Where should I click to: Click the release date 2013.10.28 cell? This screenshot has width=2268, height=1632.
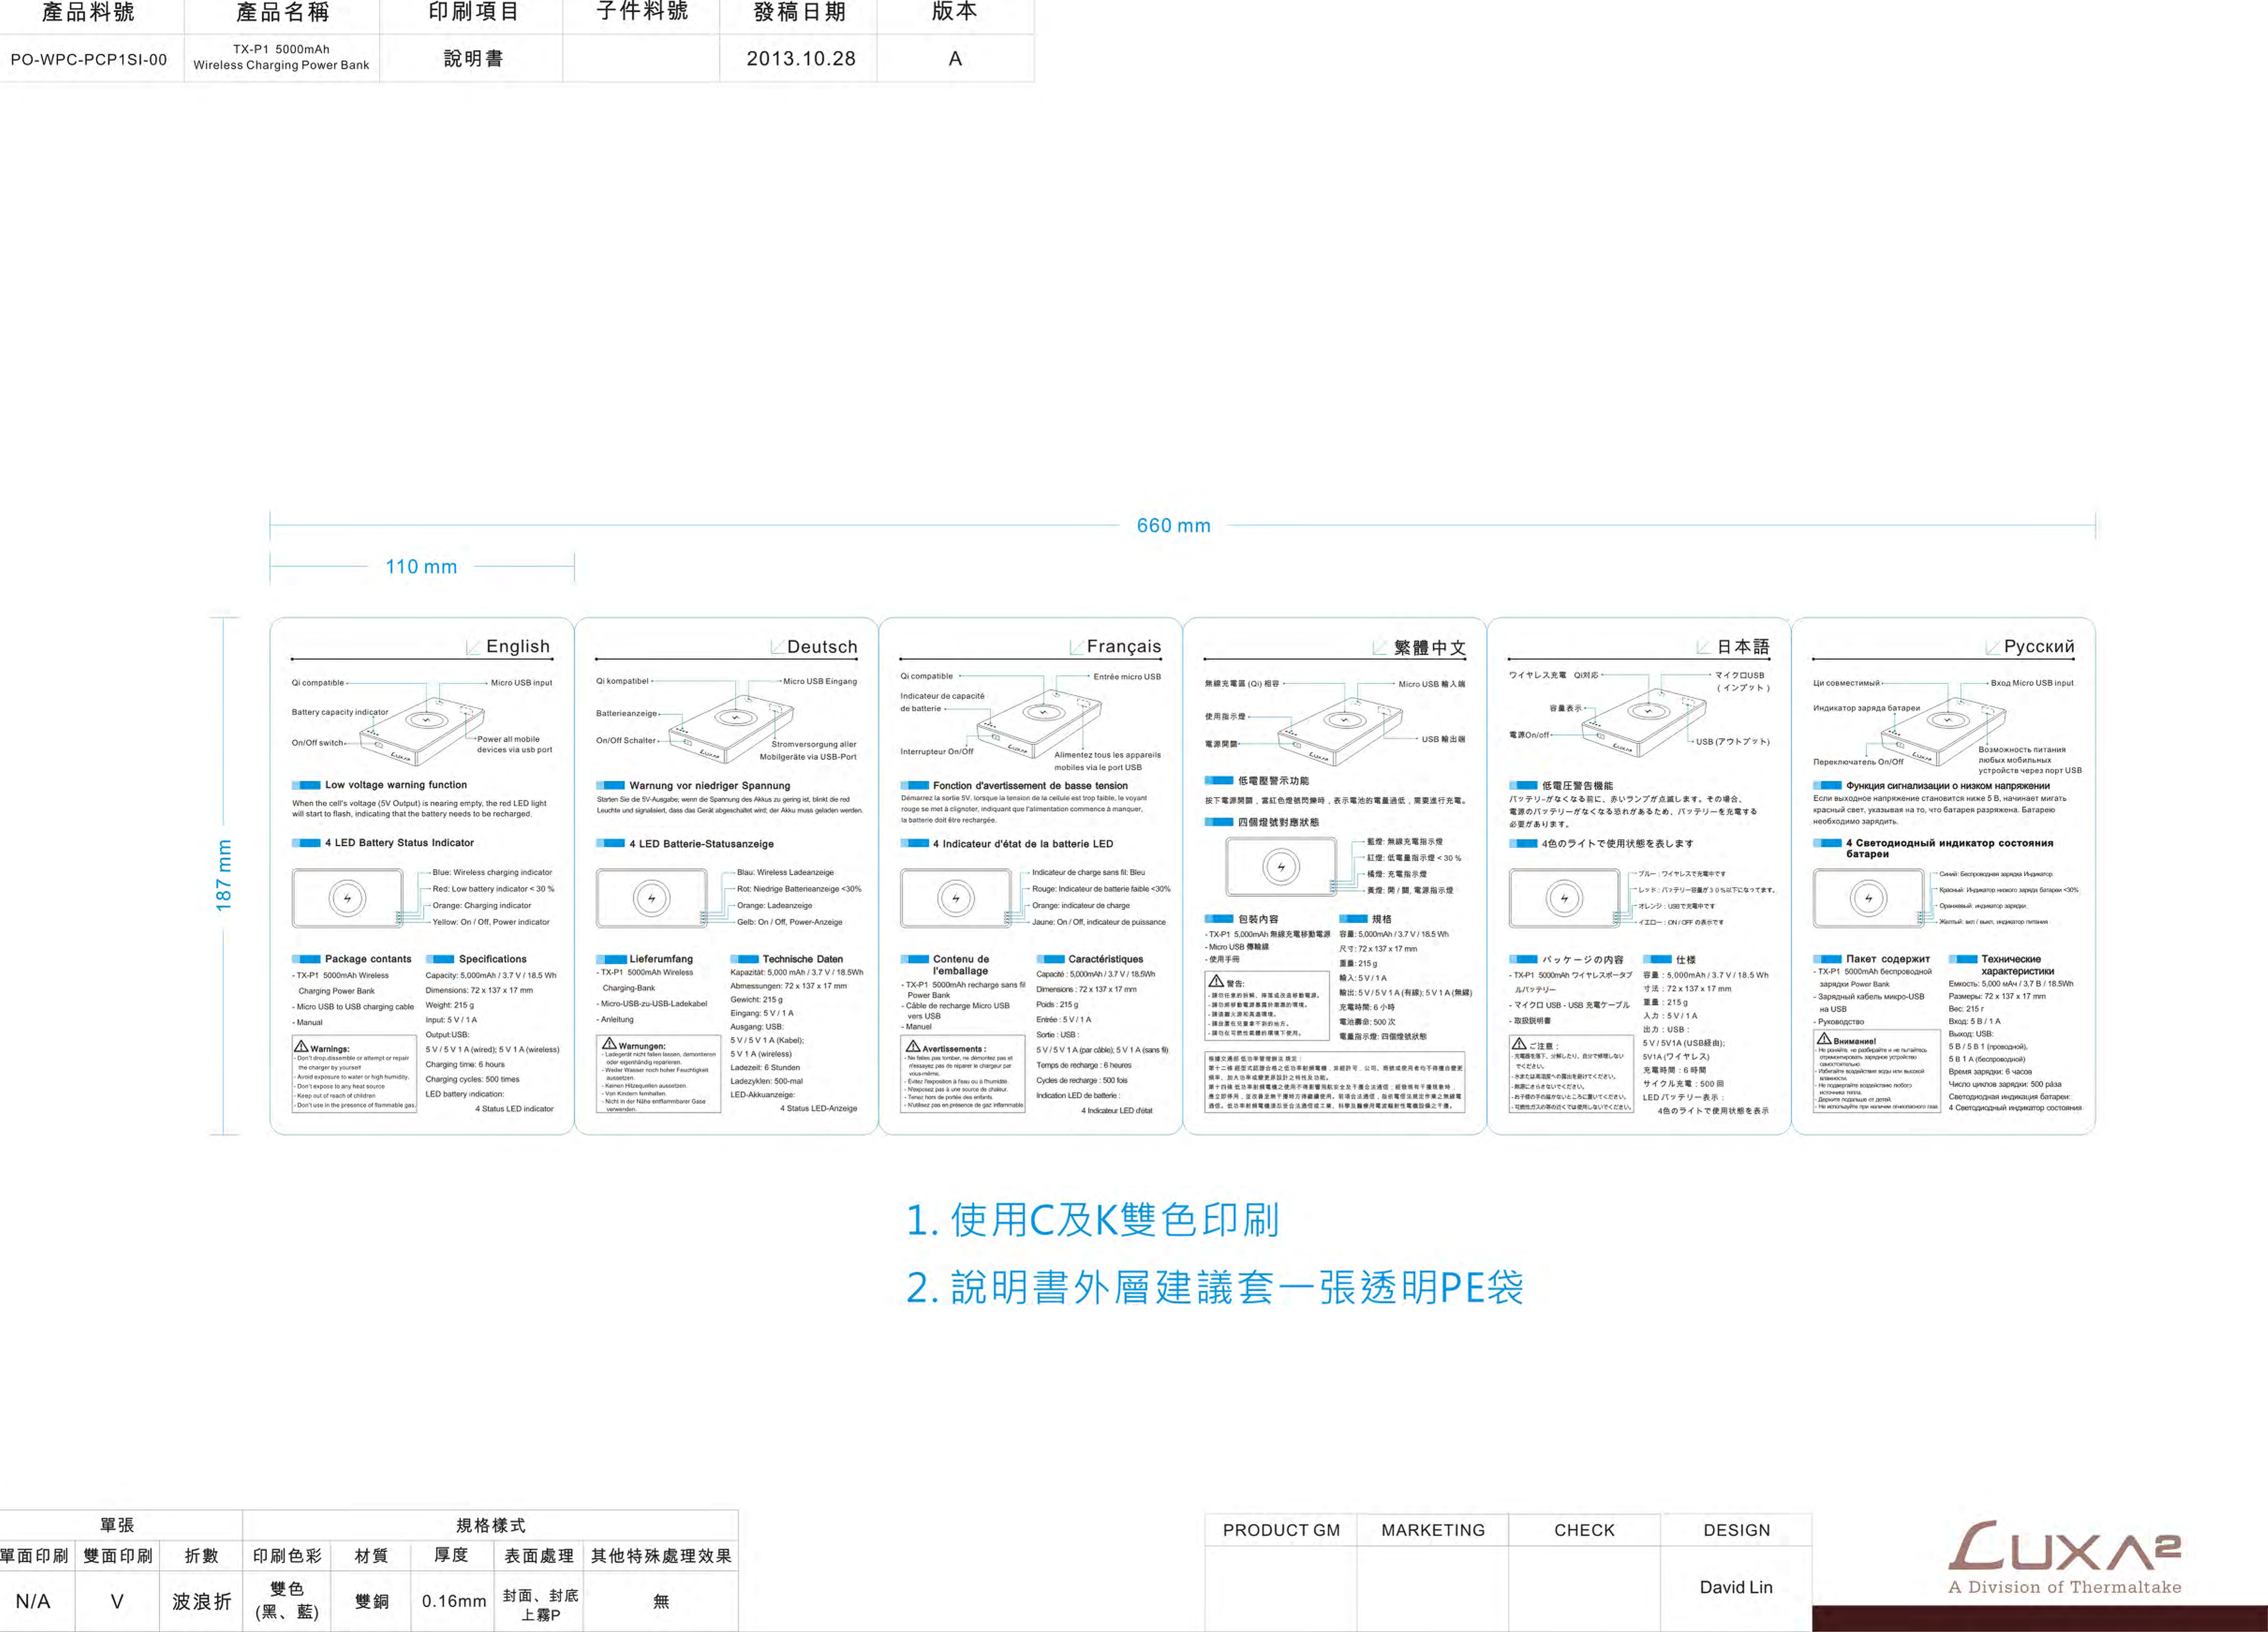pyautogui.click(x=800, y=59)
